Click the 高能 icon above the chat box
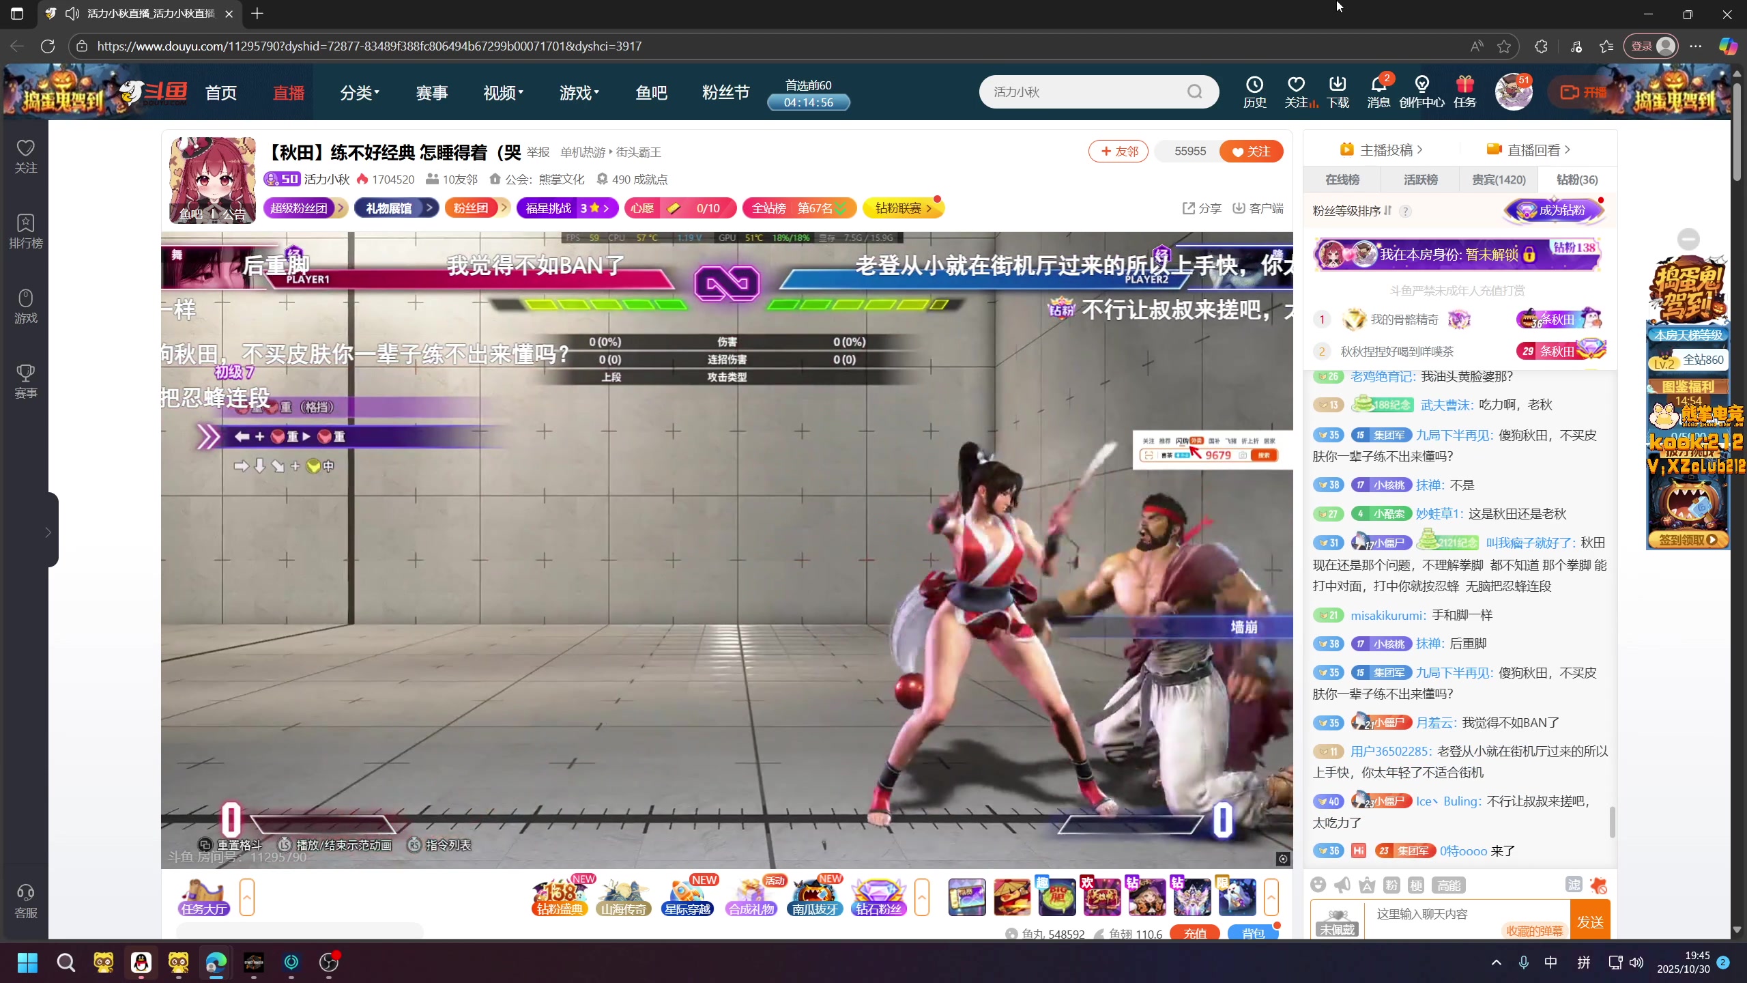Viewport: 1747px width, 983px height. [1448, 885]
